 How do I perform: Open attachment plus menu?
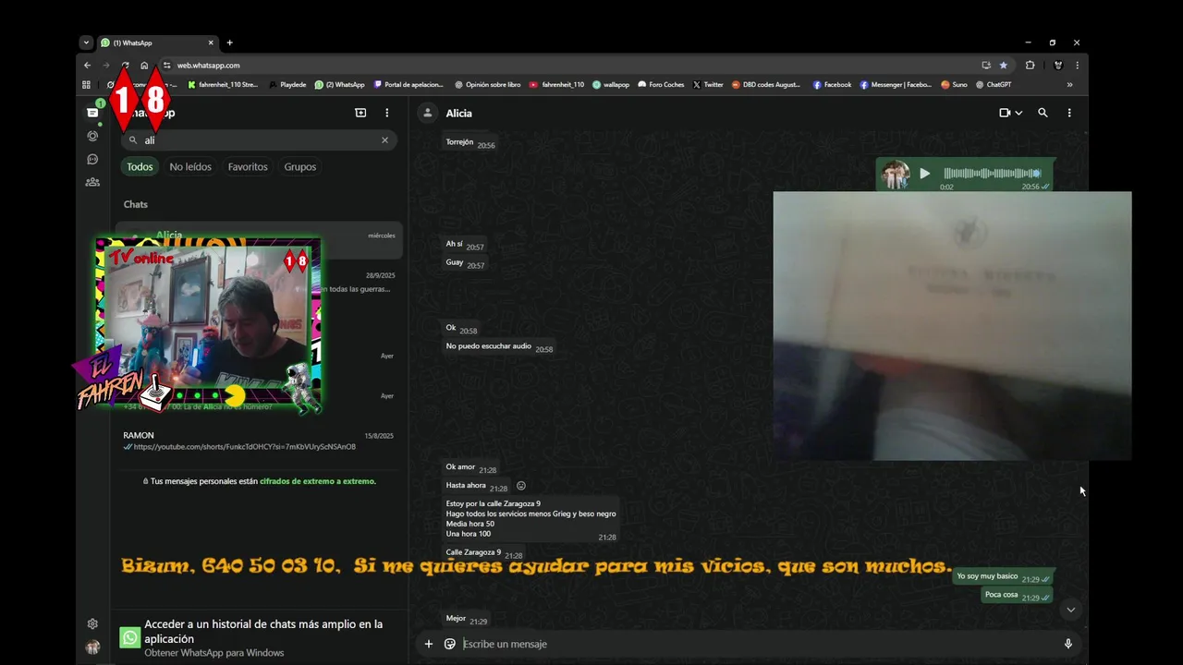coord(428,644)
